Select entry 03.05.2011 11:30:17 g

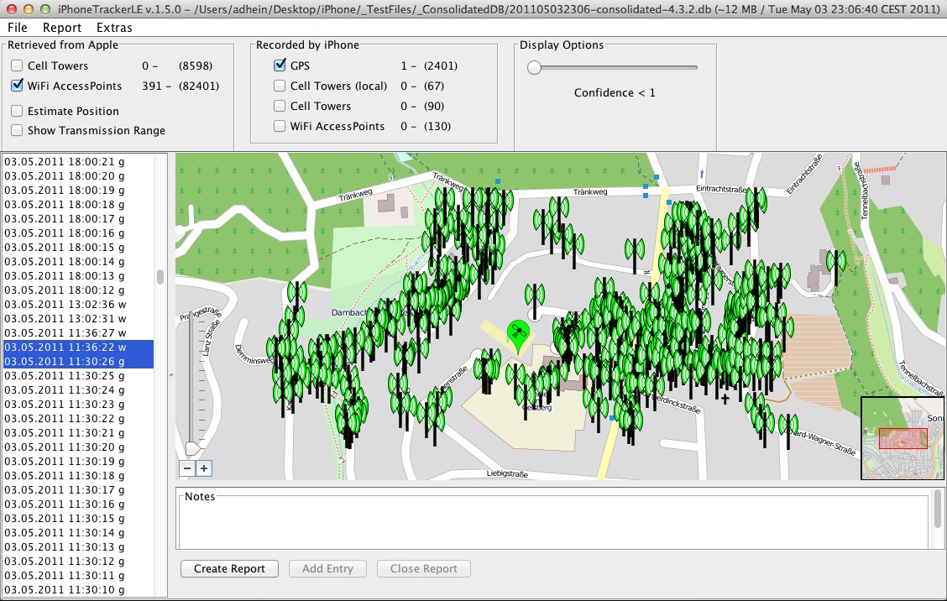(x=79, y=490)
